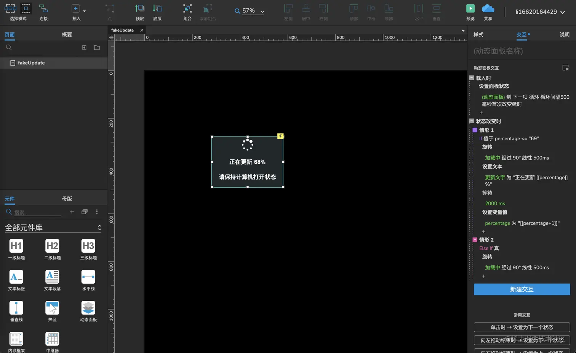Image resolution: width=576 pixels, height=353 pixels.
Task: Open the library three-dot more menu
Action: (x=97, y=212)
